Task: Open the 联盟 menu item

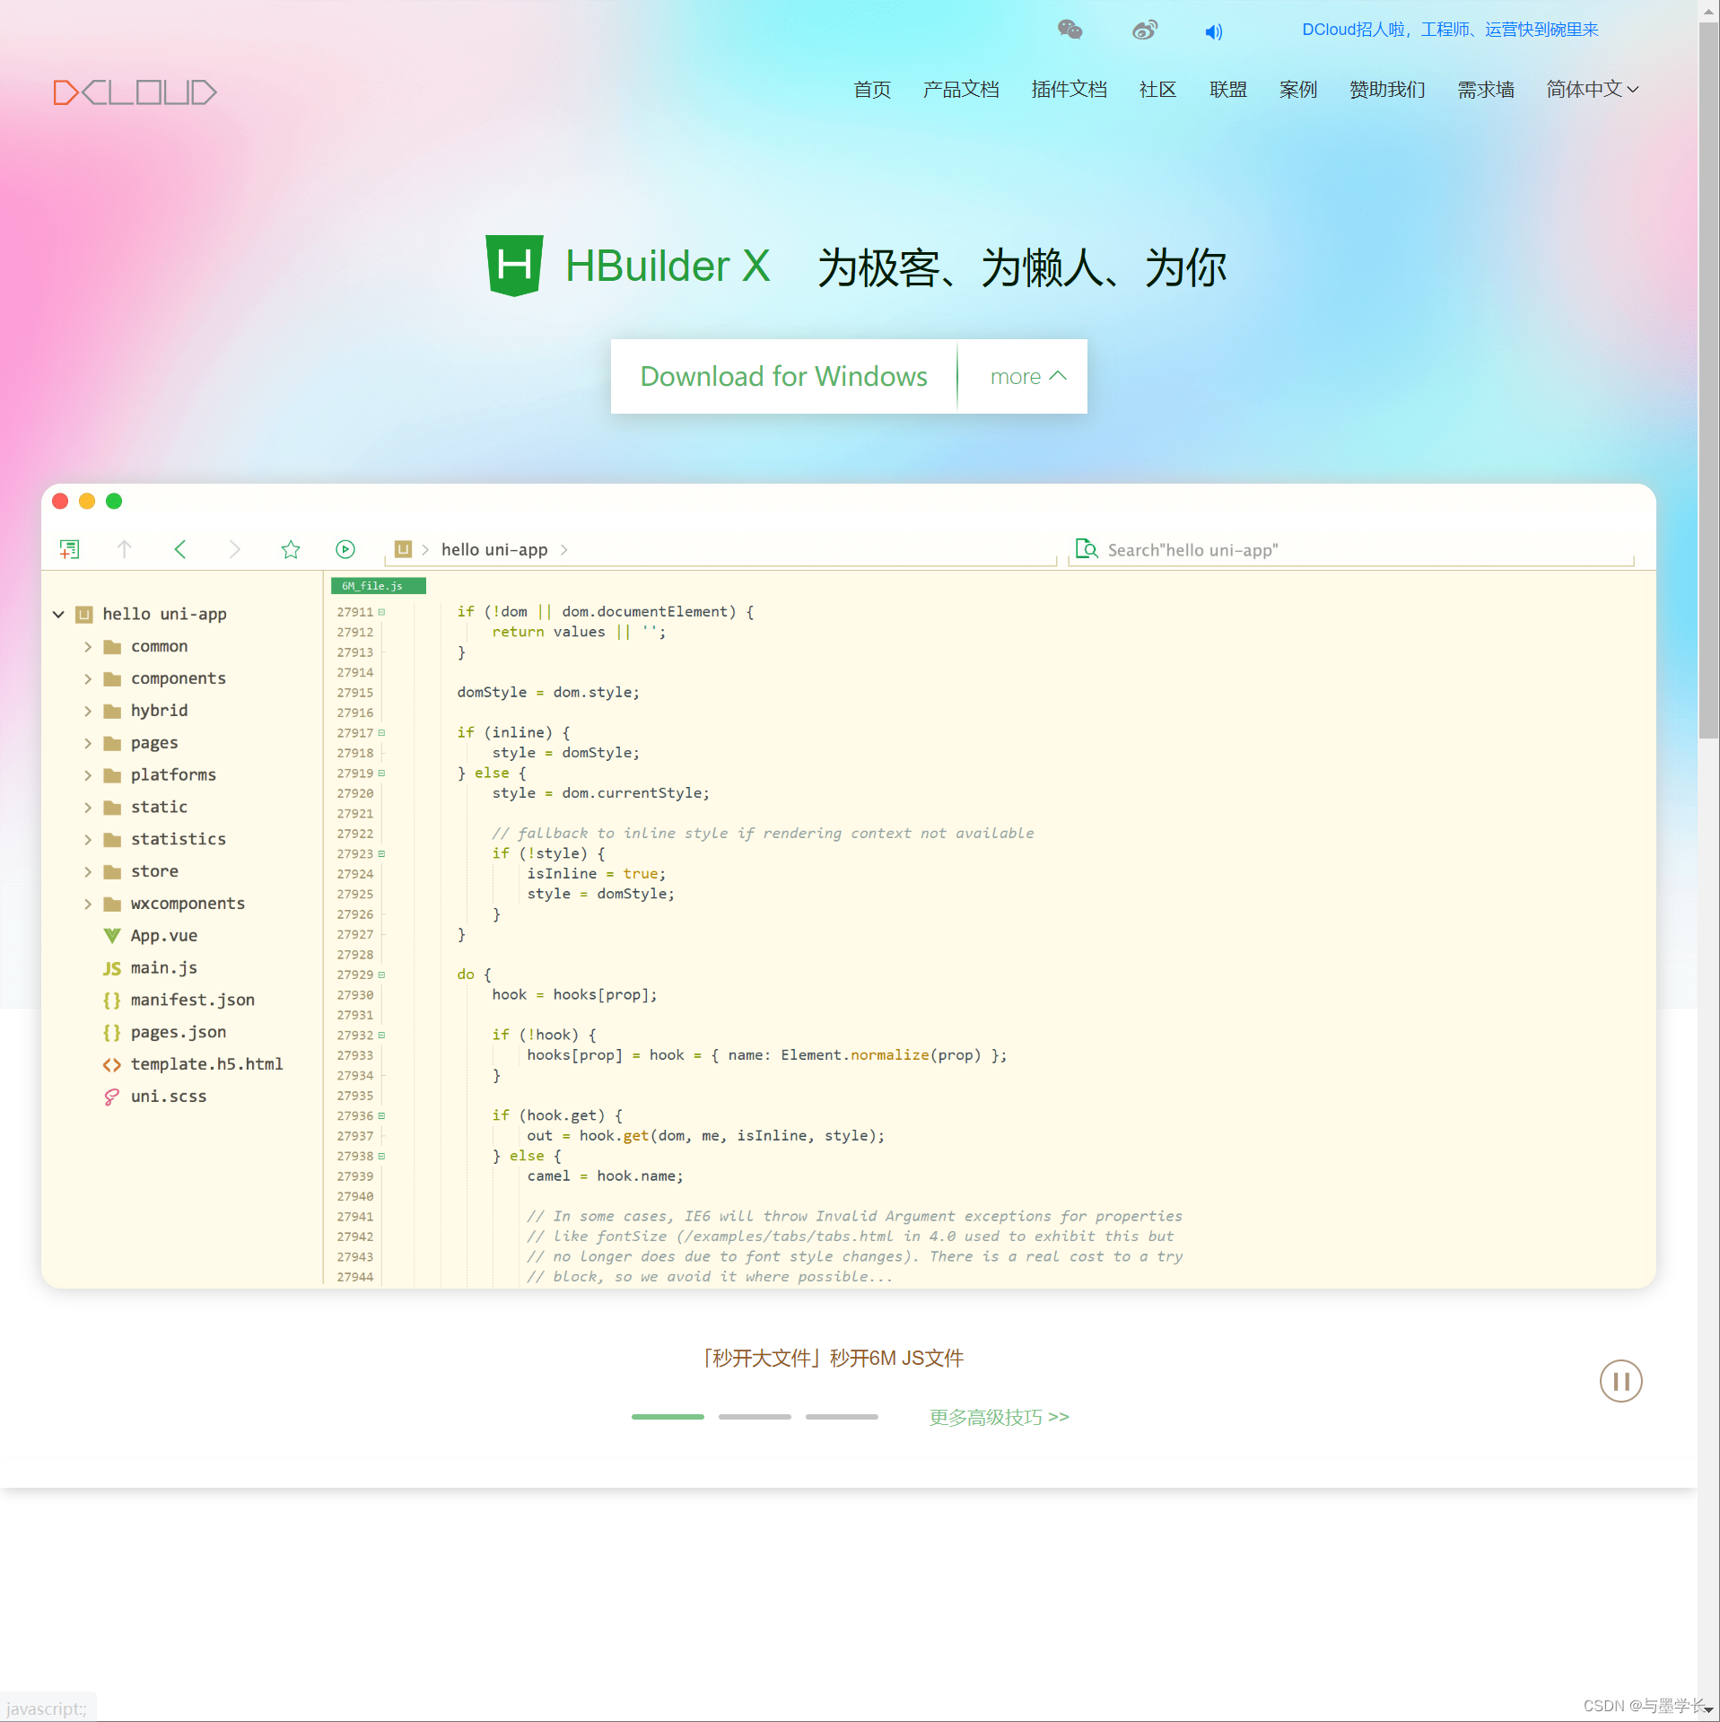Action: 1228,90
